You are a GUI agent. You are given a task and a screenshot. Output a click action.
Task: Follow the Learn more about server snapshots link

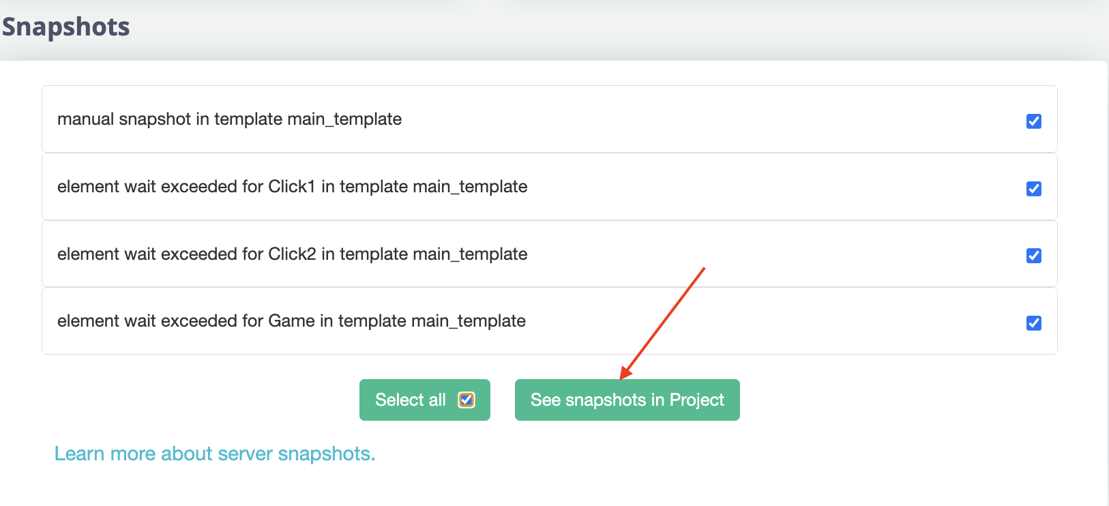tap(215, 454)
